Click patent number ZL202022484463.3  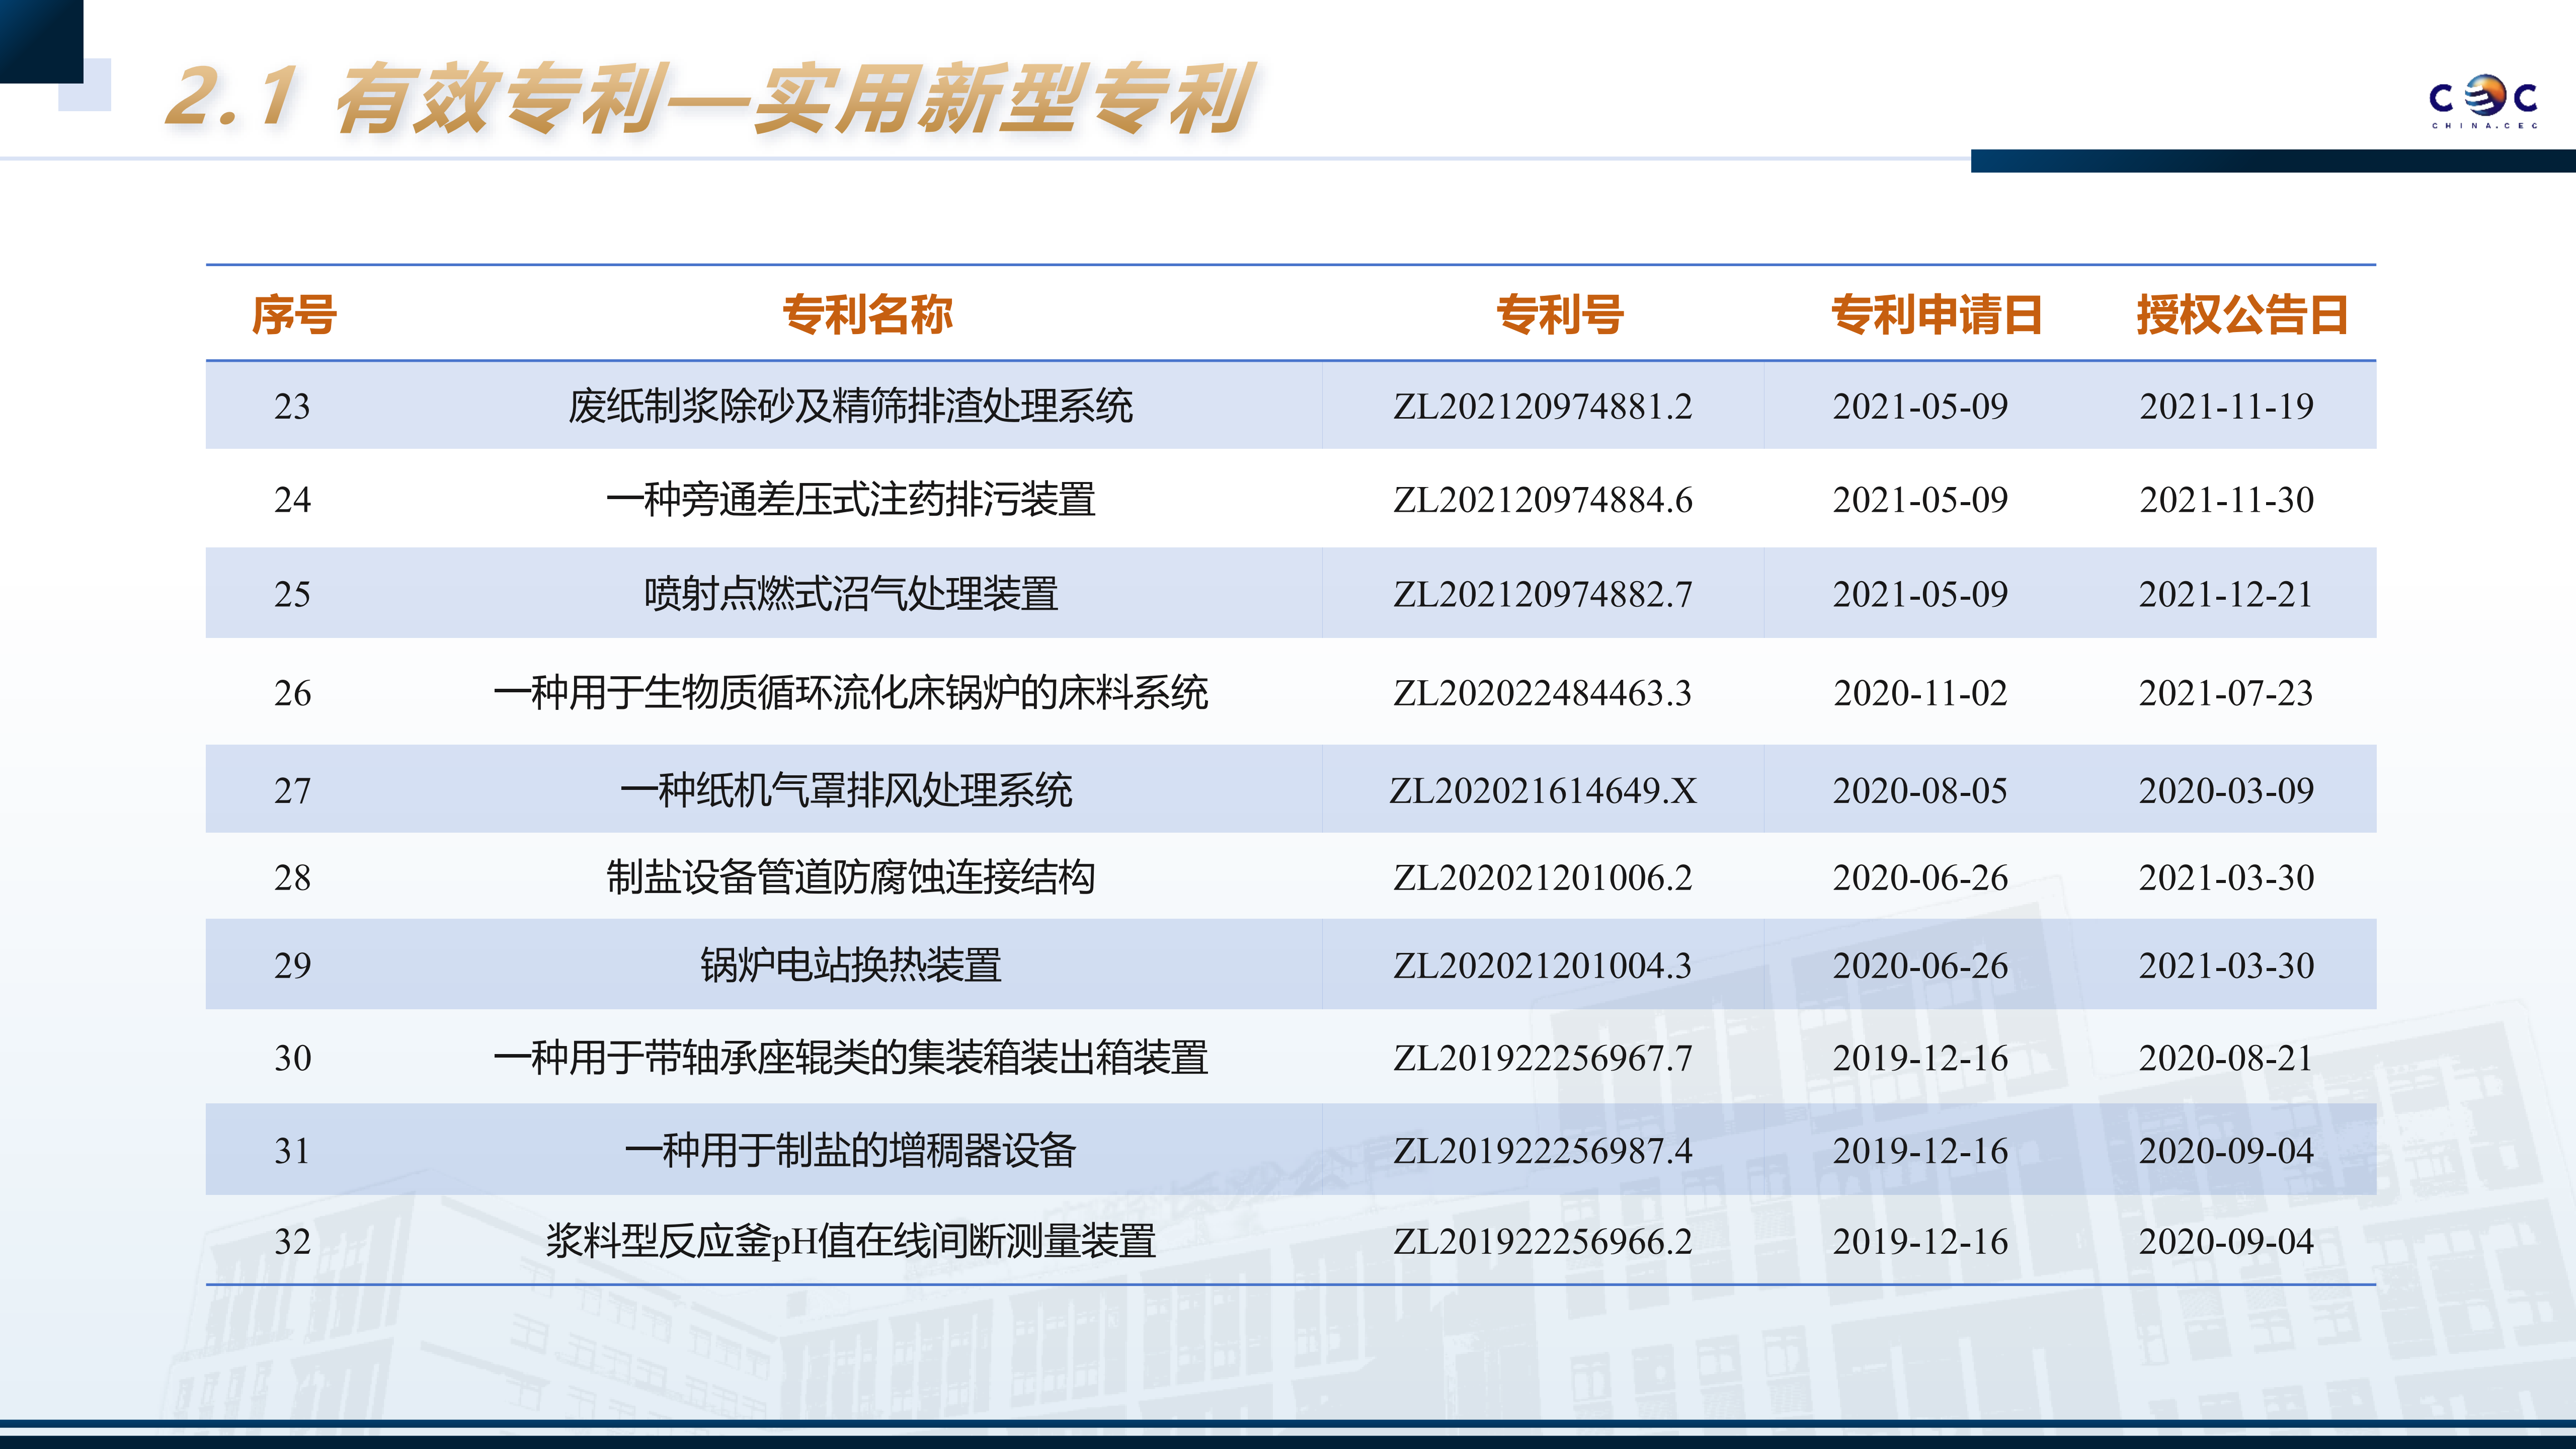tap(1542, 693)
